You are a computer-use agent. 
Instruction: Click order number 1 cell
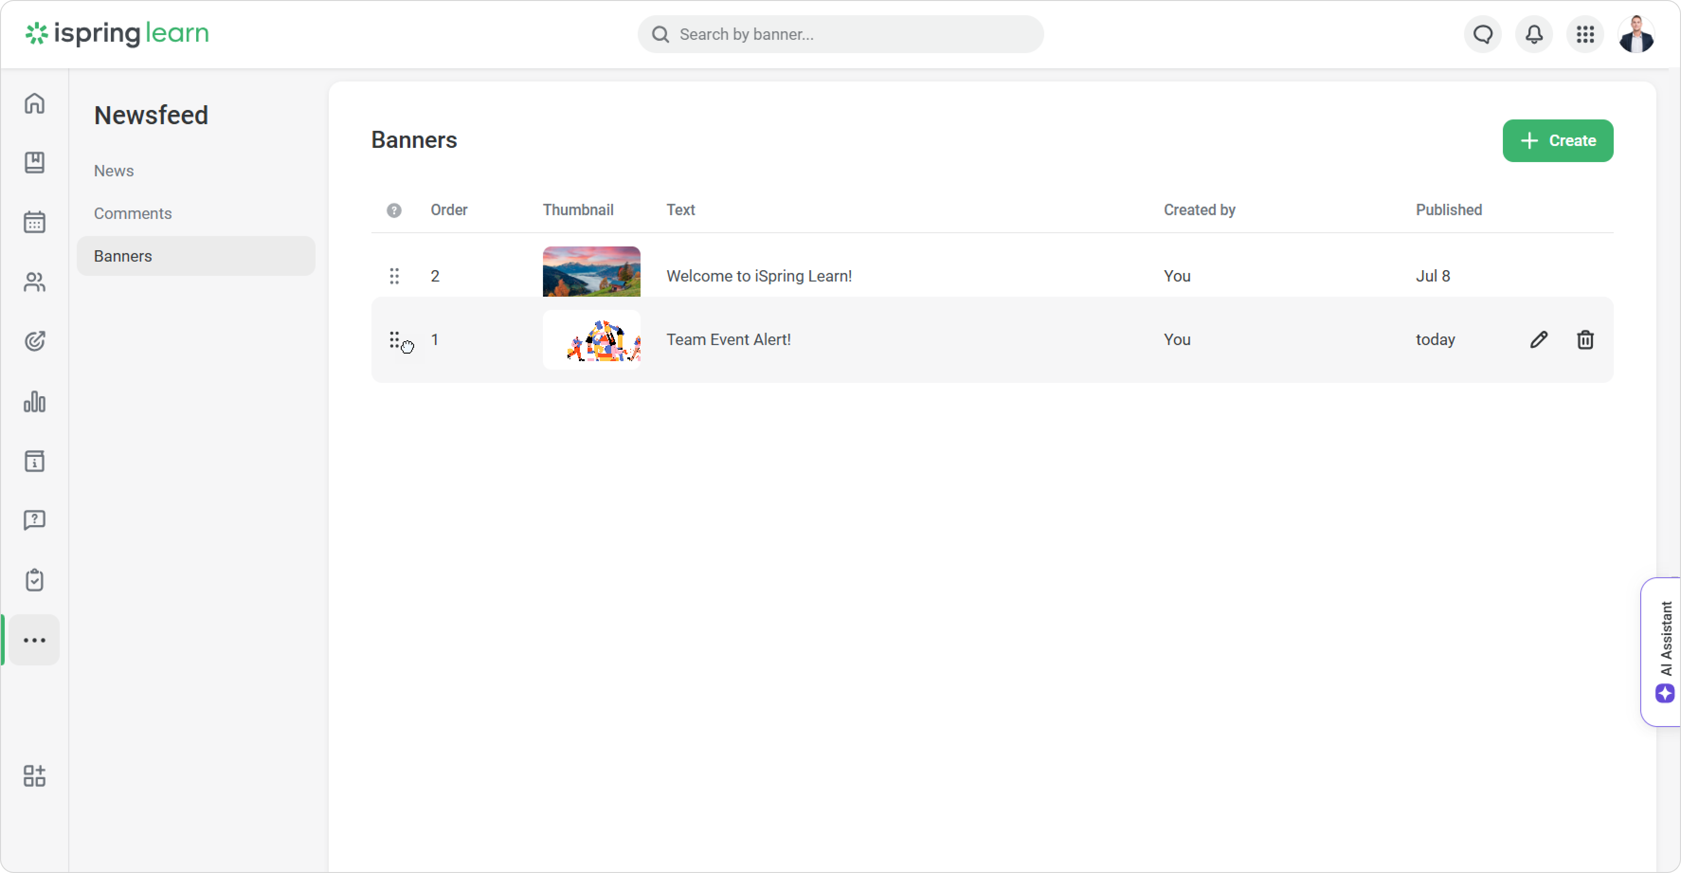coord(434,339)
